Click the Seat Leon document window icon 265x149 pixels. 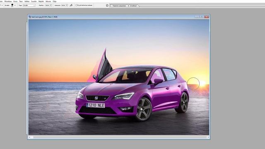point(30,17)
